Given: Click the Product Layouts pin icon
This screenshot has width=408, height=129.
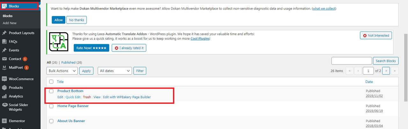Looking at the screenshot, I should coord(4,33).
